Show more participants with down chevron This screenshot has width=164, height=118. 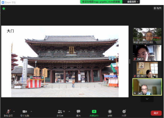click(x=147, y=99)
